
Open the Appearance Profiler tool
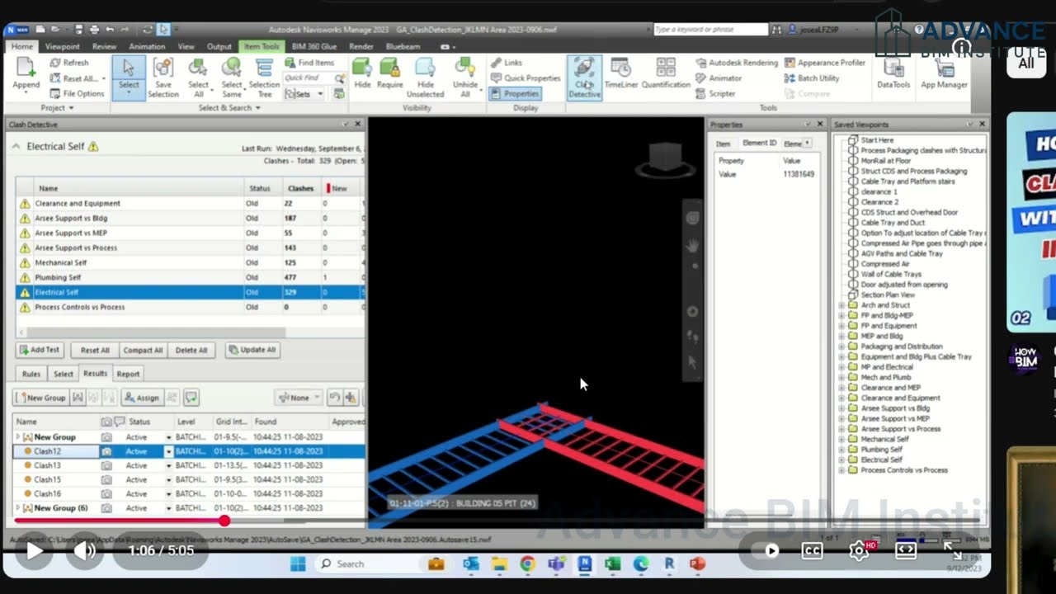(825, 63)
